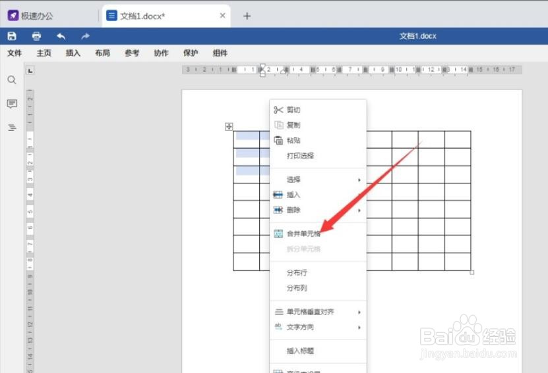
Task: Open the 保护 ribbon tab
Action: (x=191, y=53)
